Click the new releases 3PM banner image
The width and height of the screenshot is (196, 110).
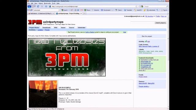click(67, 57)
